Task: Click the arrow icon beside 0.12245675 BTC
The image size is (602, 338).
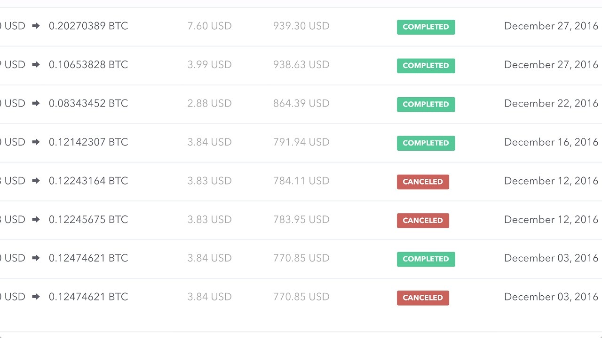Action: pos(36,220)
